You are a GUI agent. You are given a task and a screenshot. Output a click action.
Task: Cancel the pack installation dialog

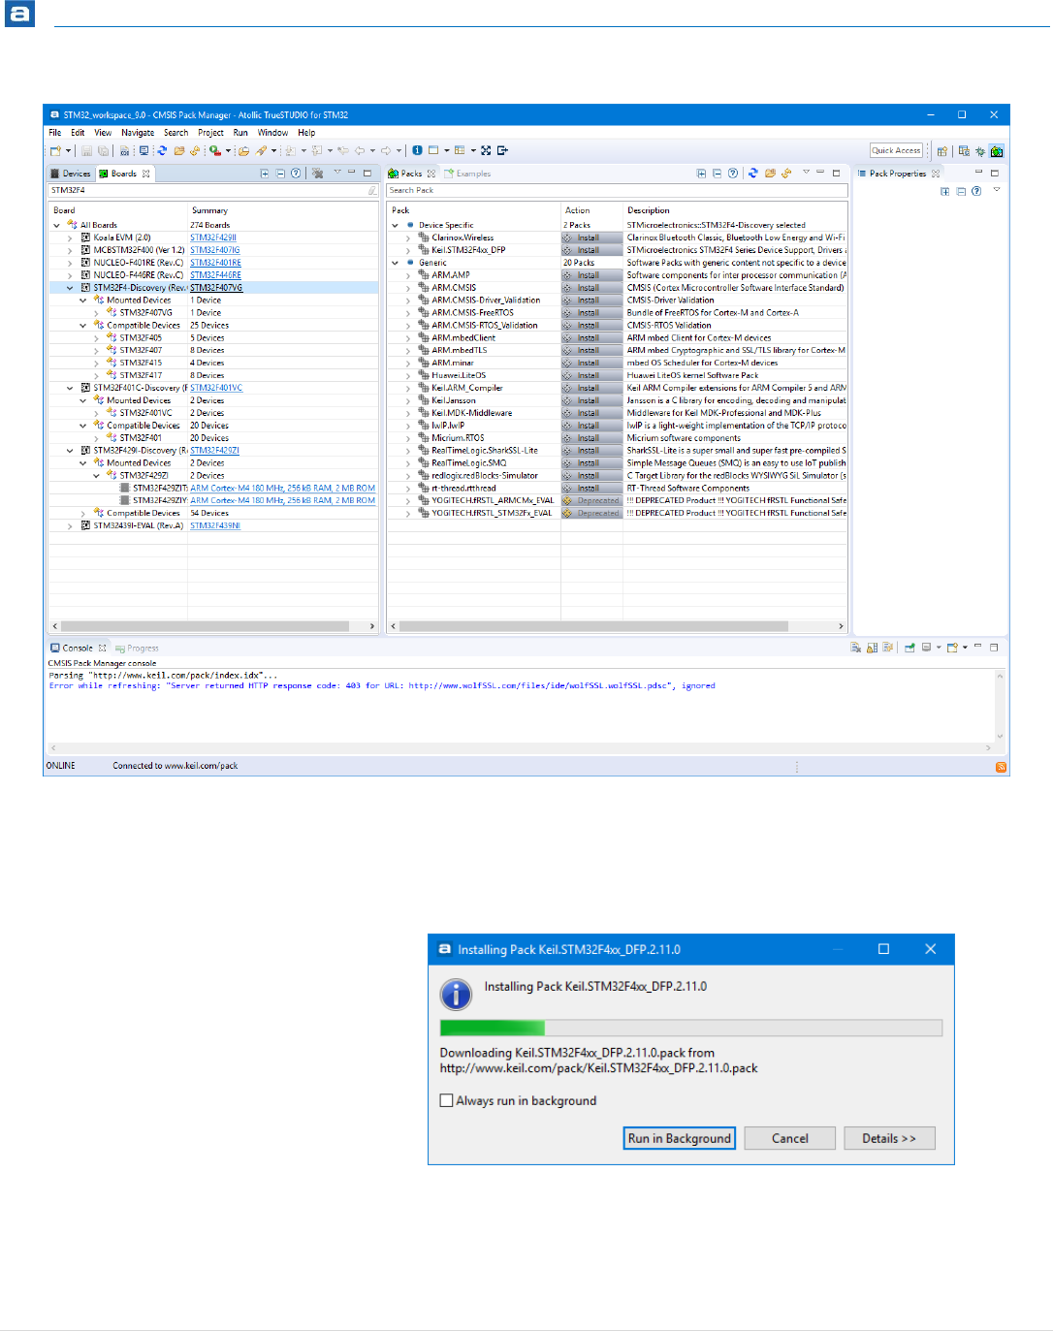[789, 1138]
